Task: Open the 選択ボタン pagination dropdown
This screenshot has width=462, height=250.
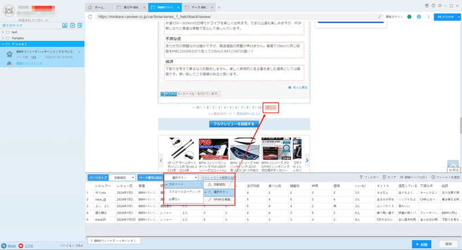Action: [x=181, y=178]
